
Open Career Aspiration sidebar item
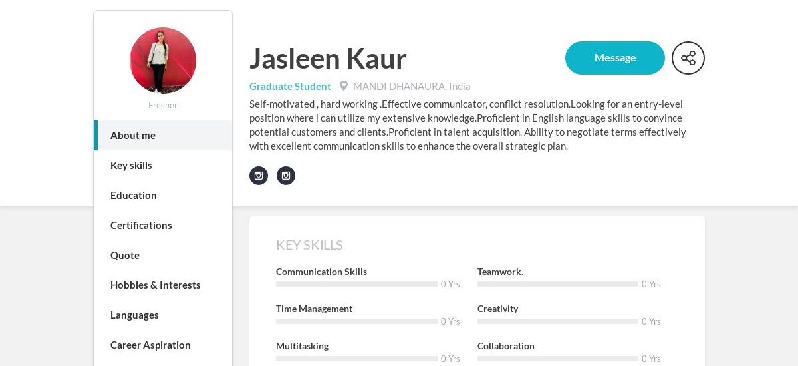click(x=163, y=345)
